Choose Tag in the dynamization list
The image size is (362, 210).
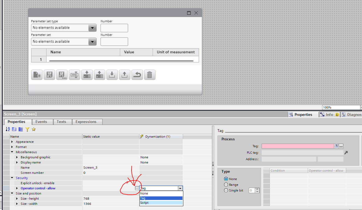pos(161,198)
